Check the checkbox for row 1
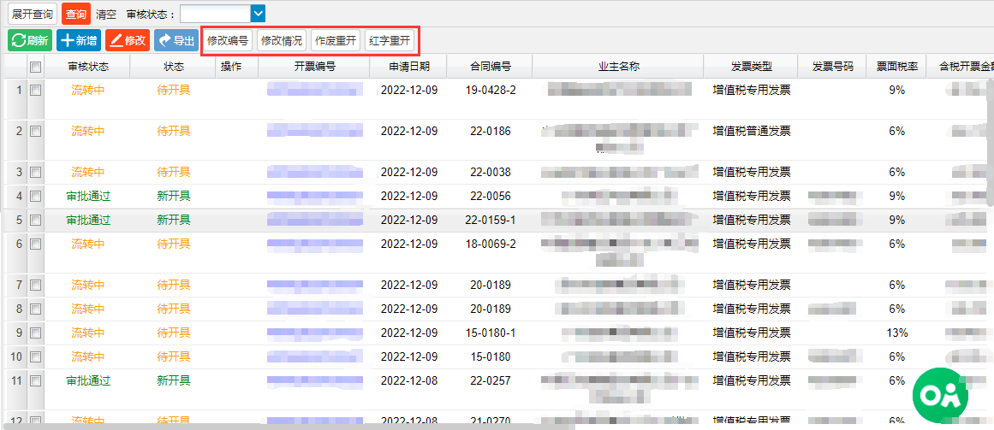Screen dimensions: 994x430 click(36, 90)
